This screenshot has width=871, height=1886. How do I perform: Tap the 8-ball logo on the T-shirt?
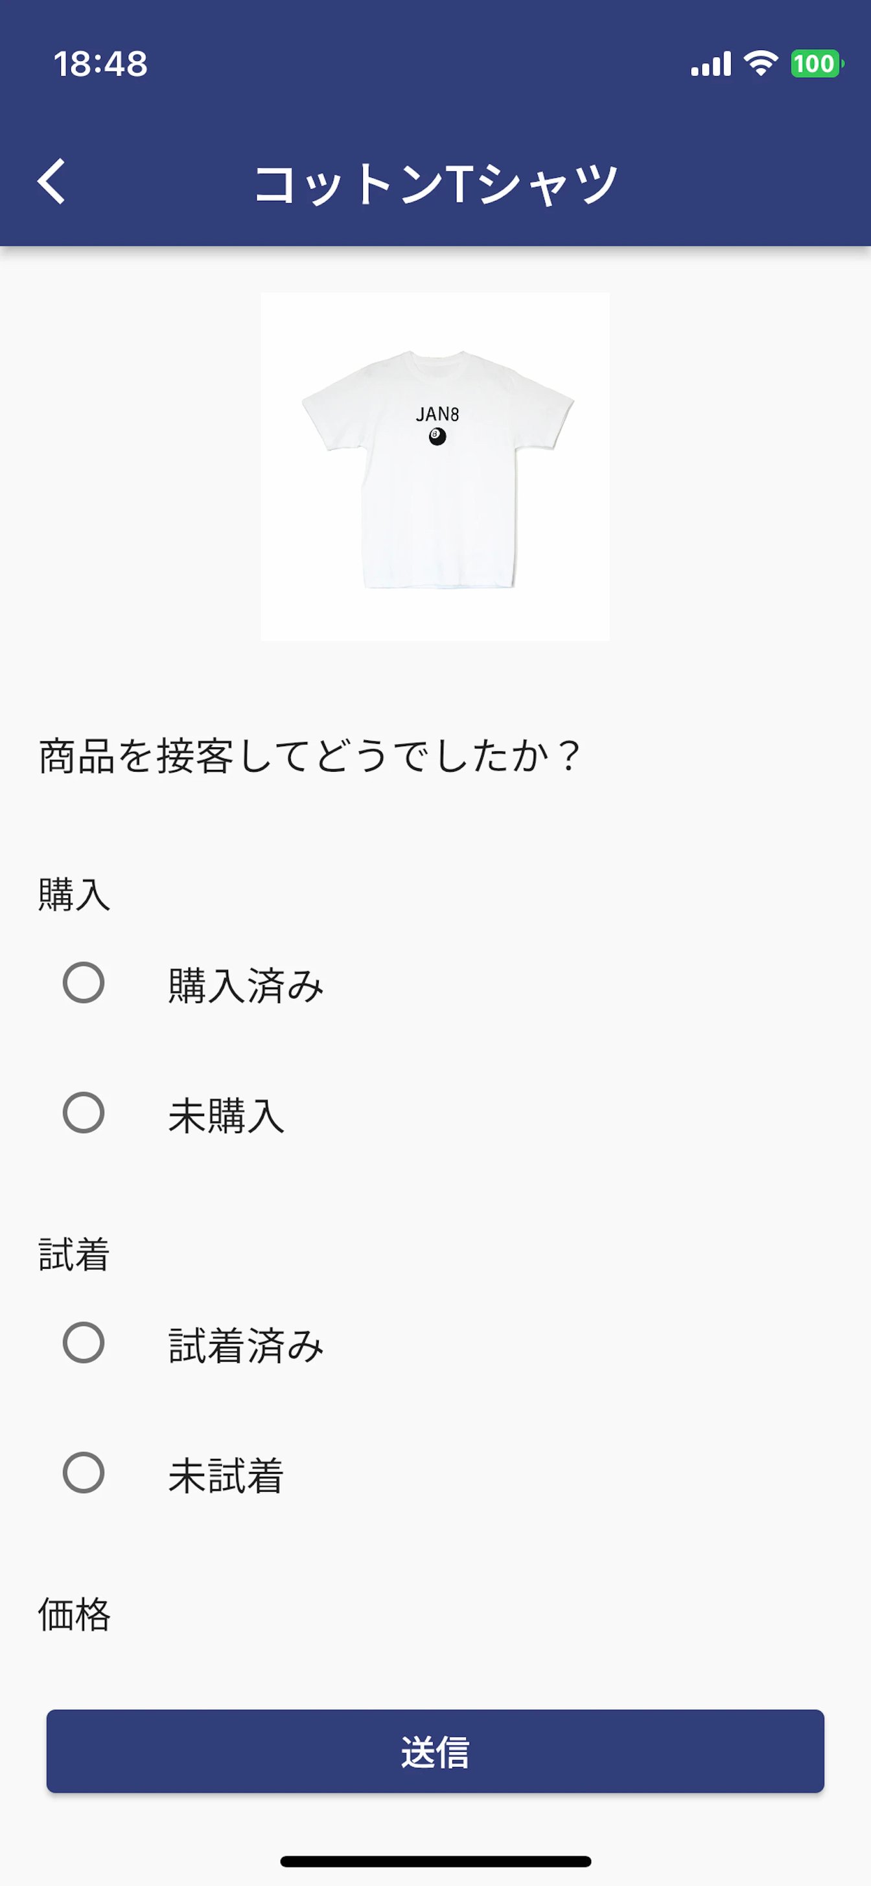[437, 437]
